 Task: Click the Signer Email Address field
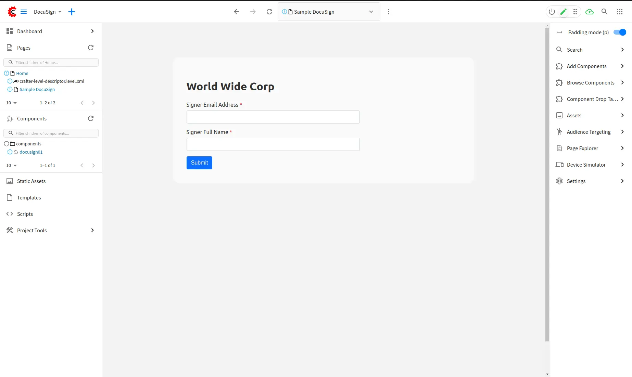tap(273, 117)
